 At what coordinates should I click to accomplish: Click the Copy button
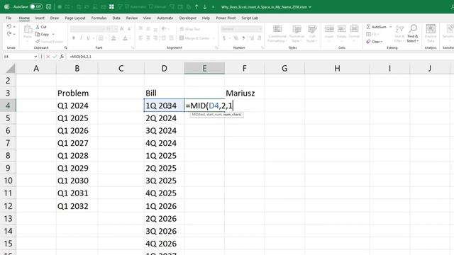click(x=43, y=34)
